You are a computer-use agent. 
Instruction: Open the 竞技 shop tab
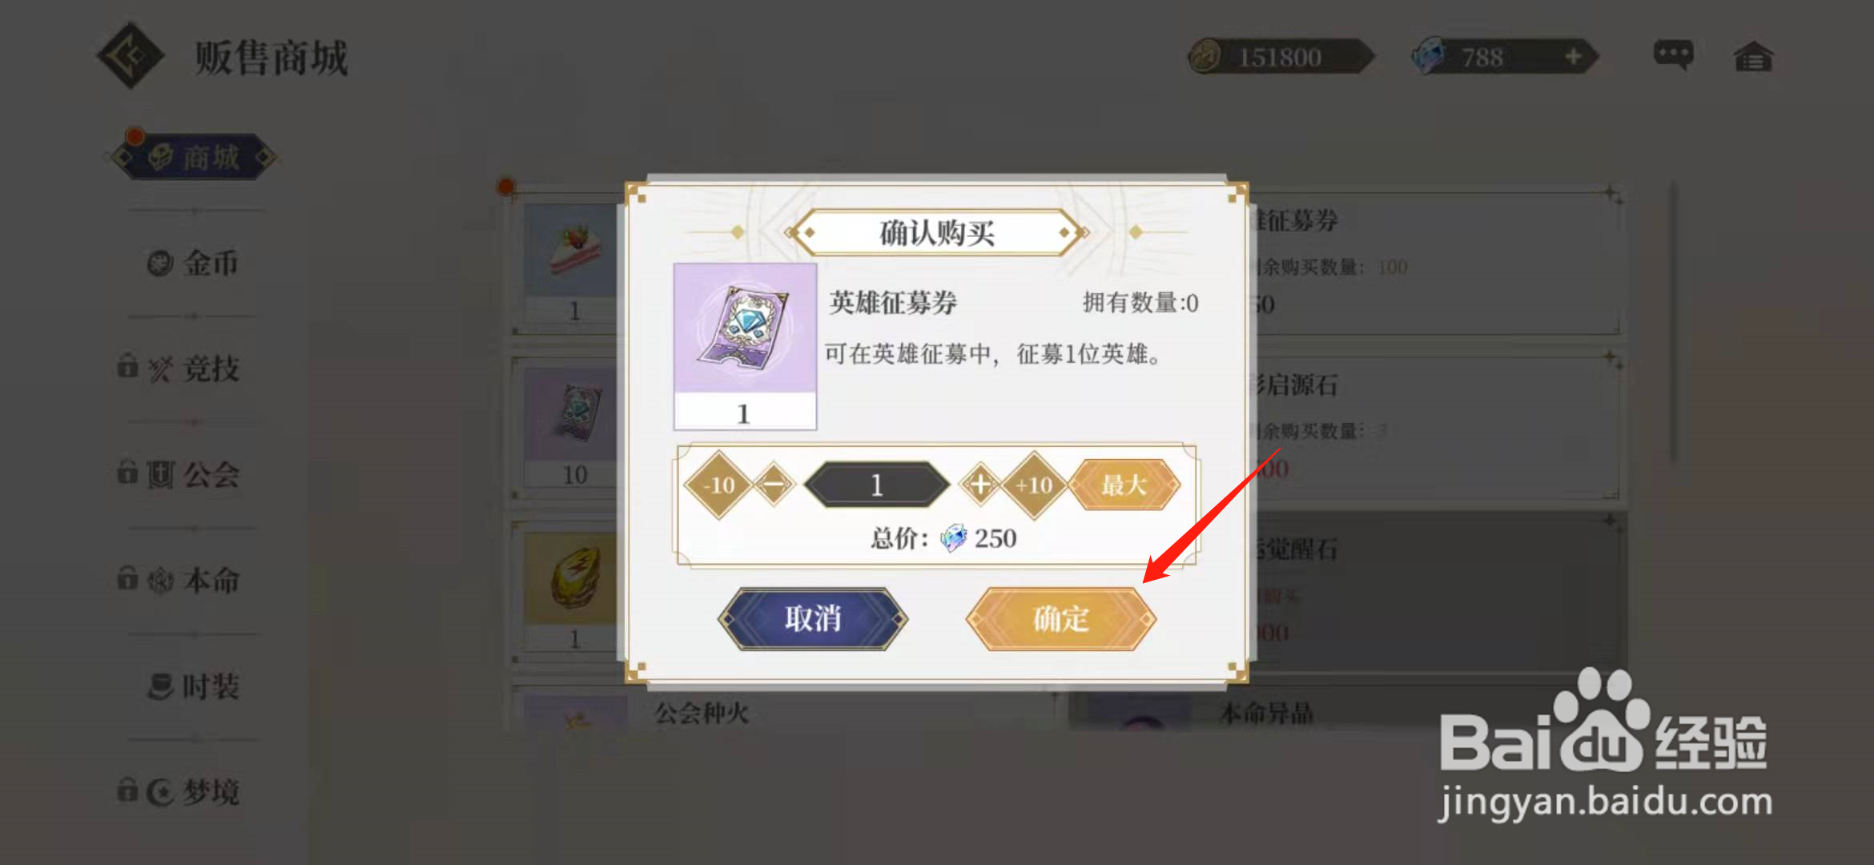point(179,368)
